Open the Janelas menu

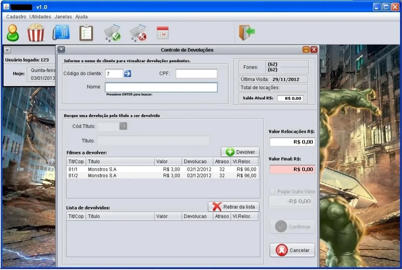coord(63,17)
